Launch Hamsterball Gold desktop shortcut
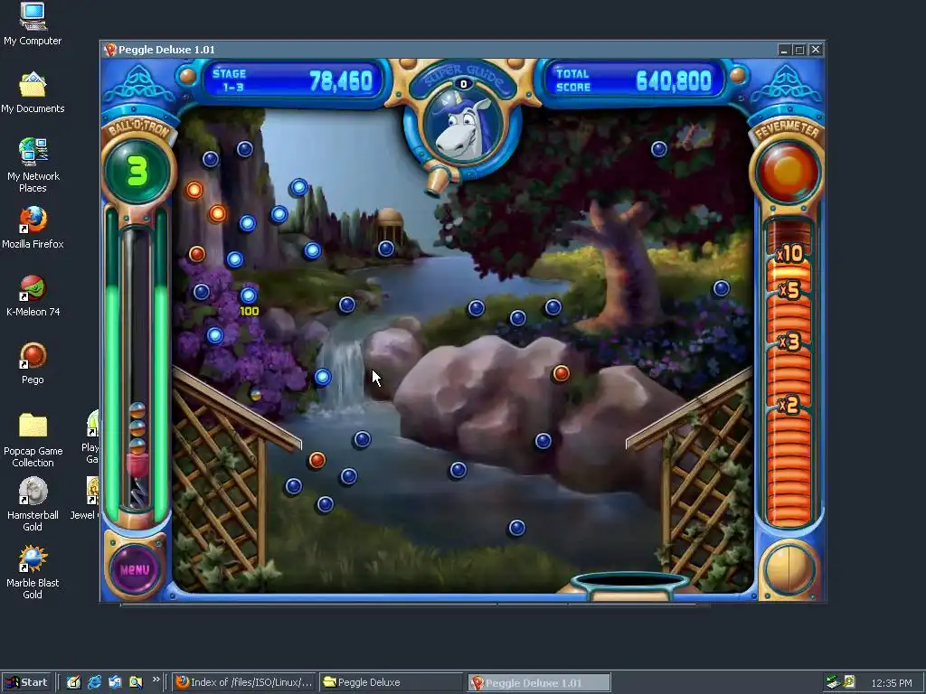 33,504
